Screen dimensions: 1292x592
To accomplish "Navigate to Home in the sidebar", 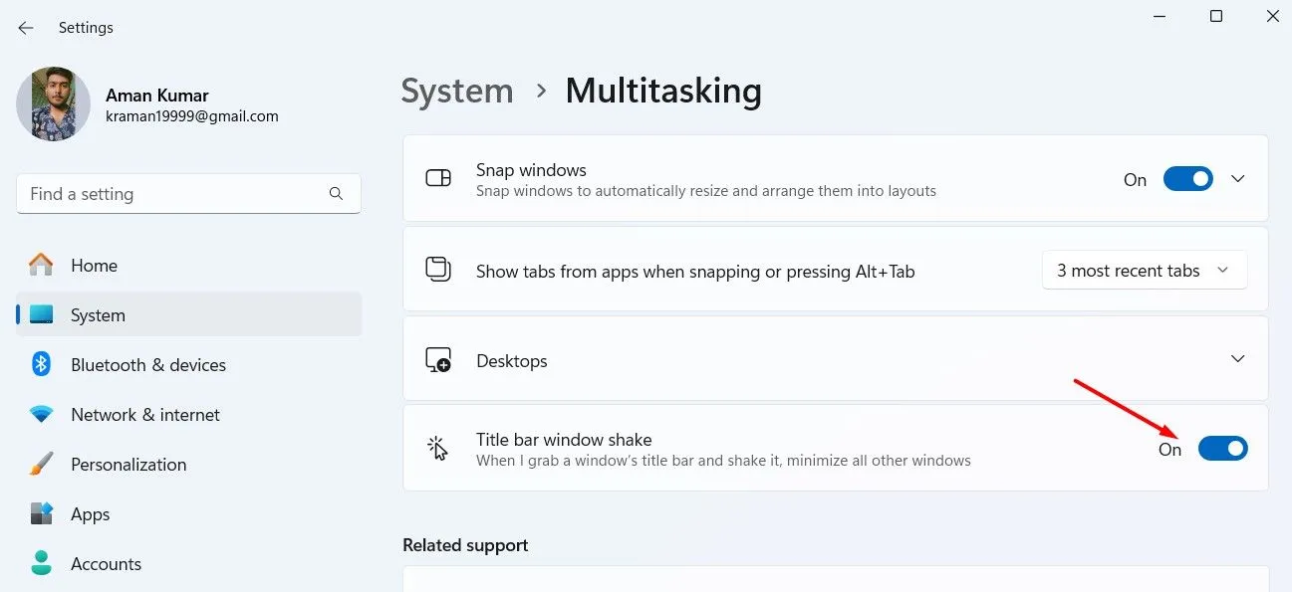I will coord(94,266).
